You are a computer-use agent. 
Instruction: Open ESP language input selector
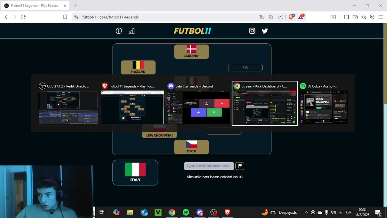[x=349, y=212]
